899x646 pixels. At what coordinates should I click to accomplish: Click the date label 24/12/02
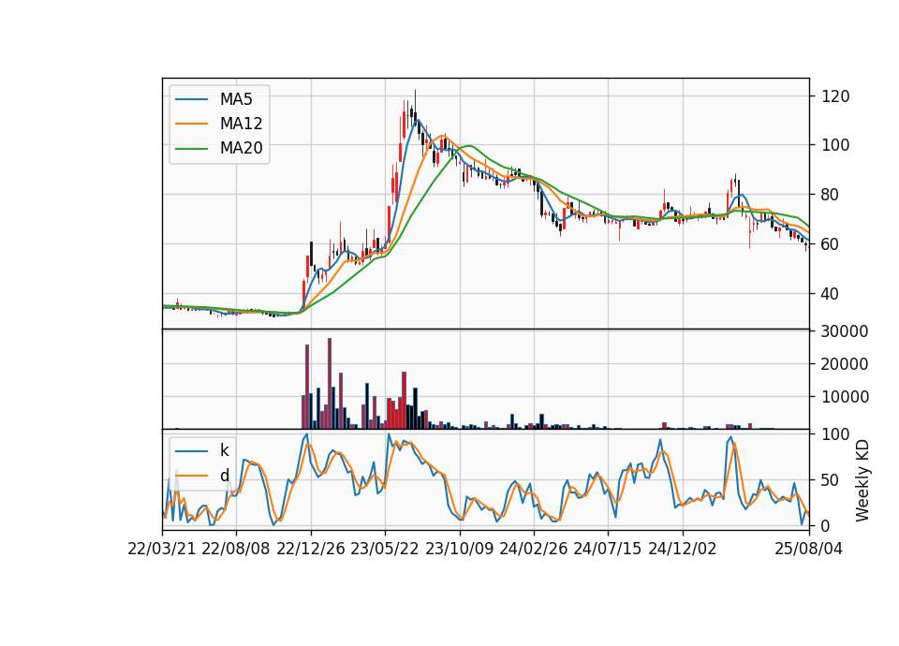[x=683, y=549]
